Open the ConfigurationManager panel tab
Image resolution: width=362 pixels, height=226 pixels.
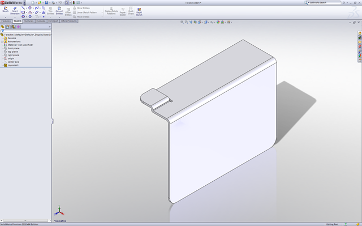(x=13, y=27)
